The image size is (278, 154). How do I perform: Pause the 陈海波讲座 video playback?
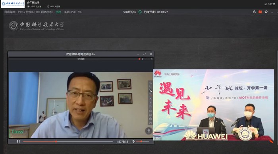[x=18, y=141]
